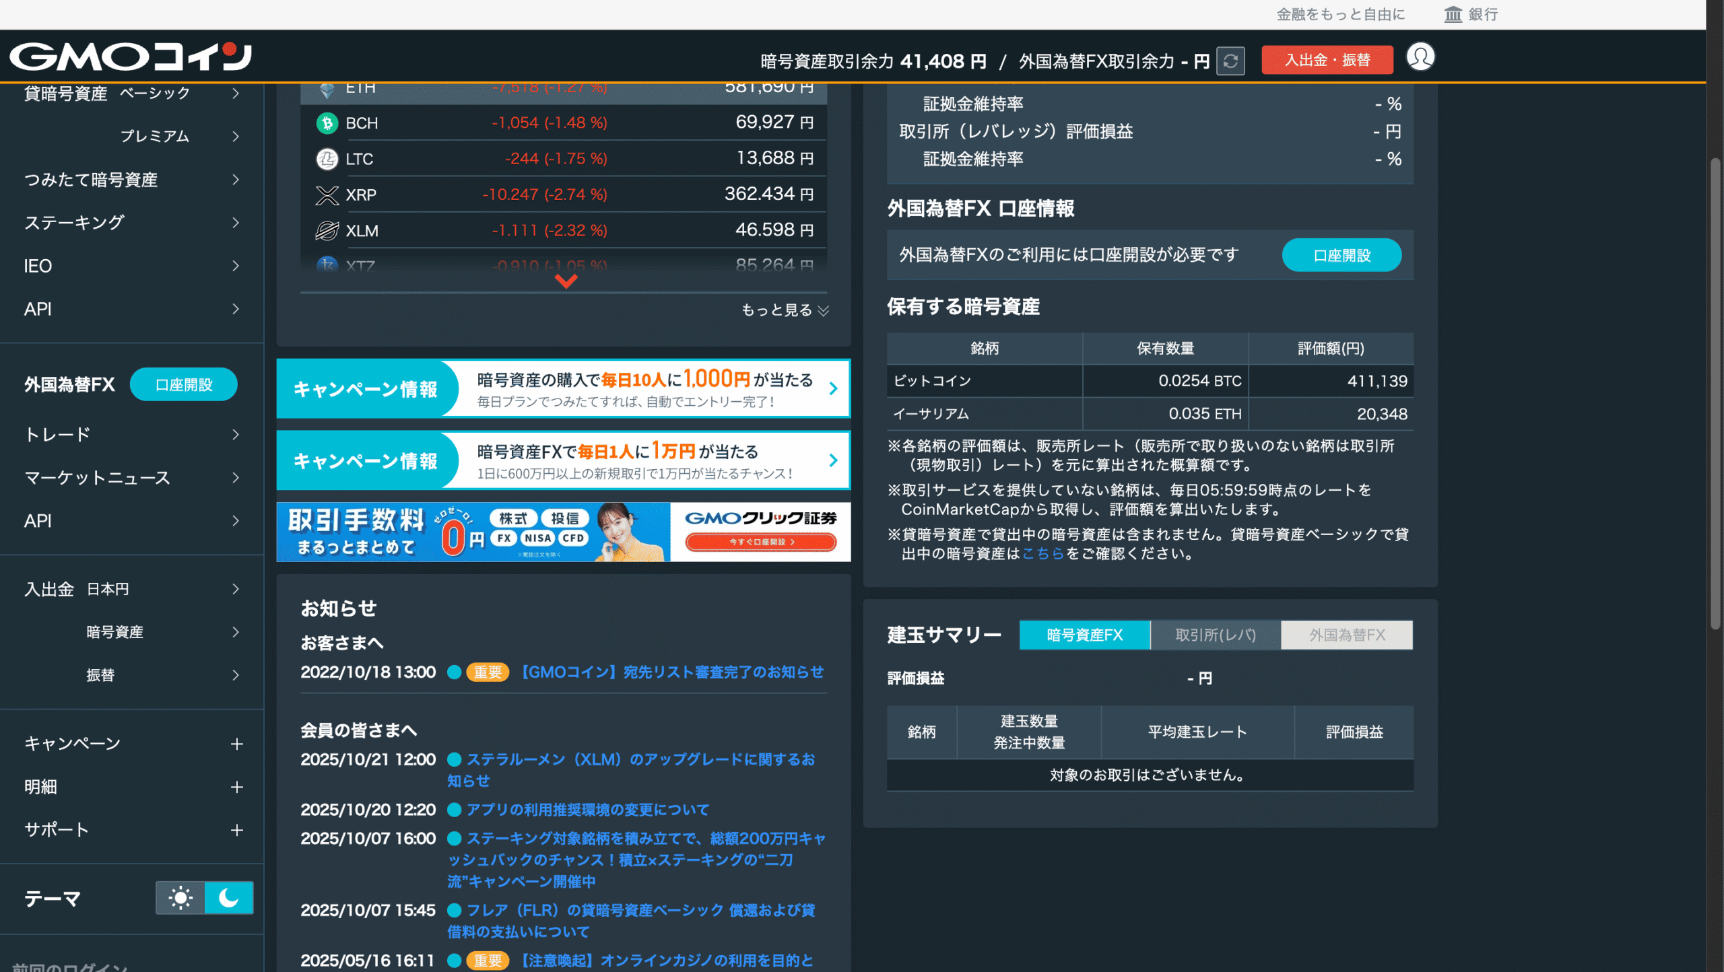Expand the キャンペーン section
This screenshot has width=1724, height=972.
coord(237,743)
